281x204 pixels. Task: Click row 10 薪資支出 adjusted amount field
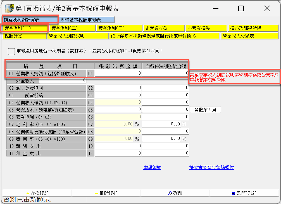[165, 146]
